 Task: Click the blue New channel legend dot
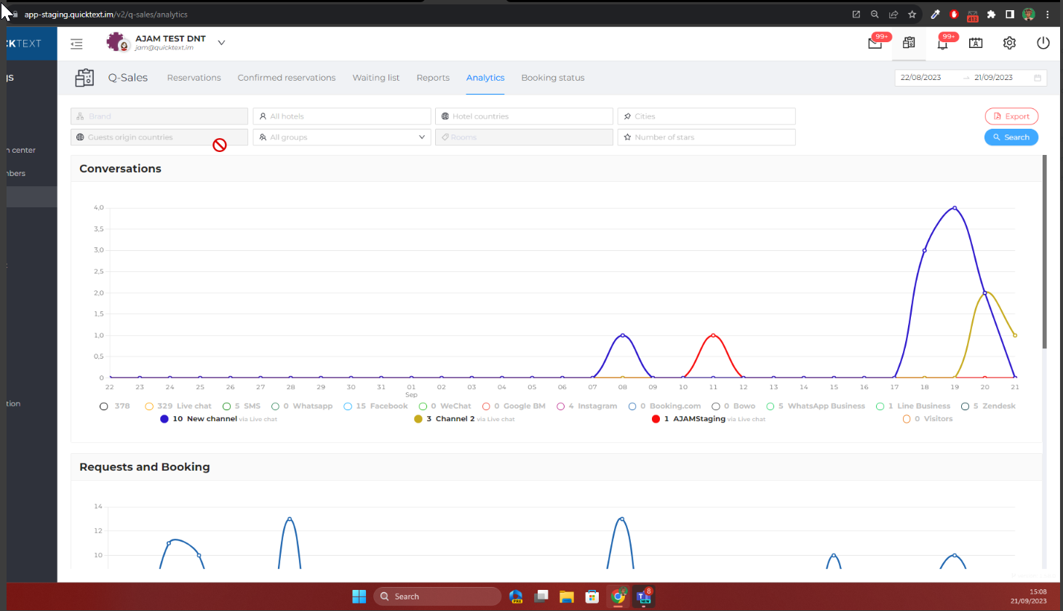tap(164, 419)
